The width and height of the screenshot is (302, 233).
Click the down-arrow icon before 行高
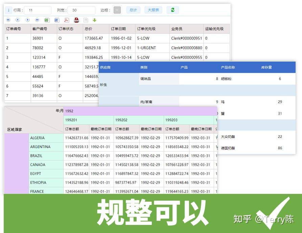8,10
